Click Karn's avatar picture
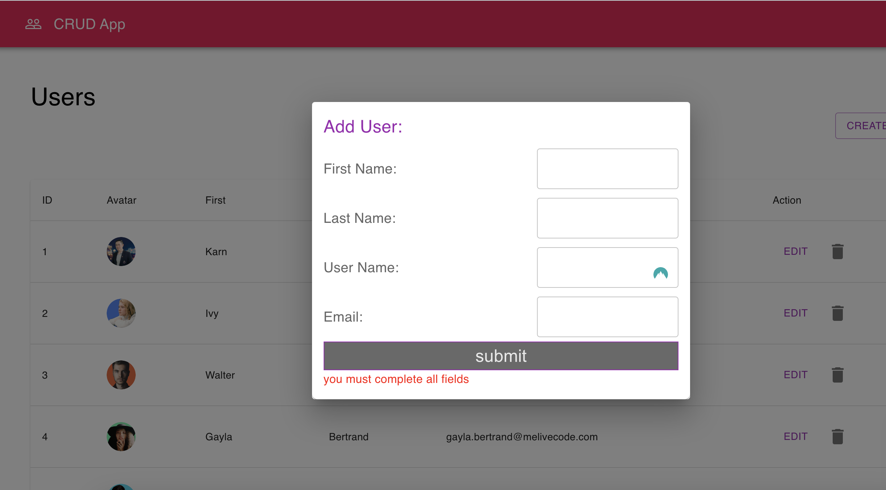Viewport: 886px width, 490px height. pyautogui.click(x=121, y=252)
